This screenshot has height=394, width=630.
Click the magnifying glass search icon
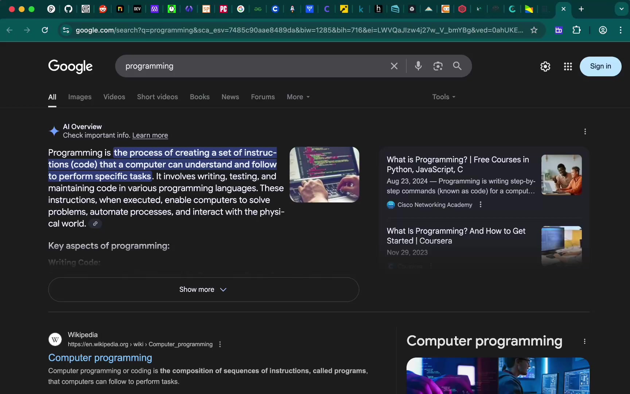tap(457, 66)
